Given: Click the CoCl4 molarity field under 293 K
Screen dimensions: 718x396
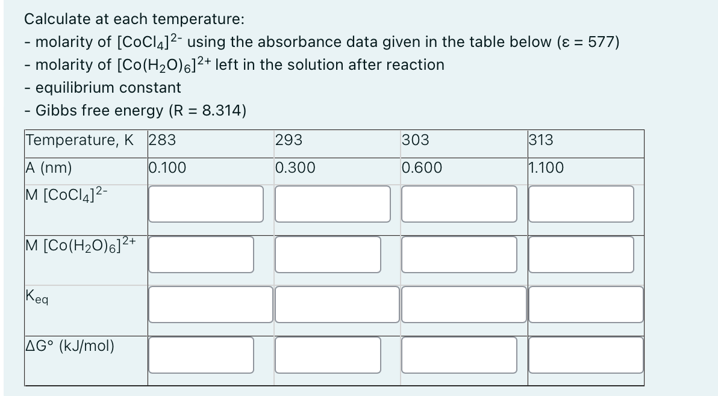Looking at the screenshot, I should (x=332, y=205).
